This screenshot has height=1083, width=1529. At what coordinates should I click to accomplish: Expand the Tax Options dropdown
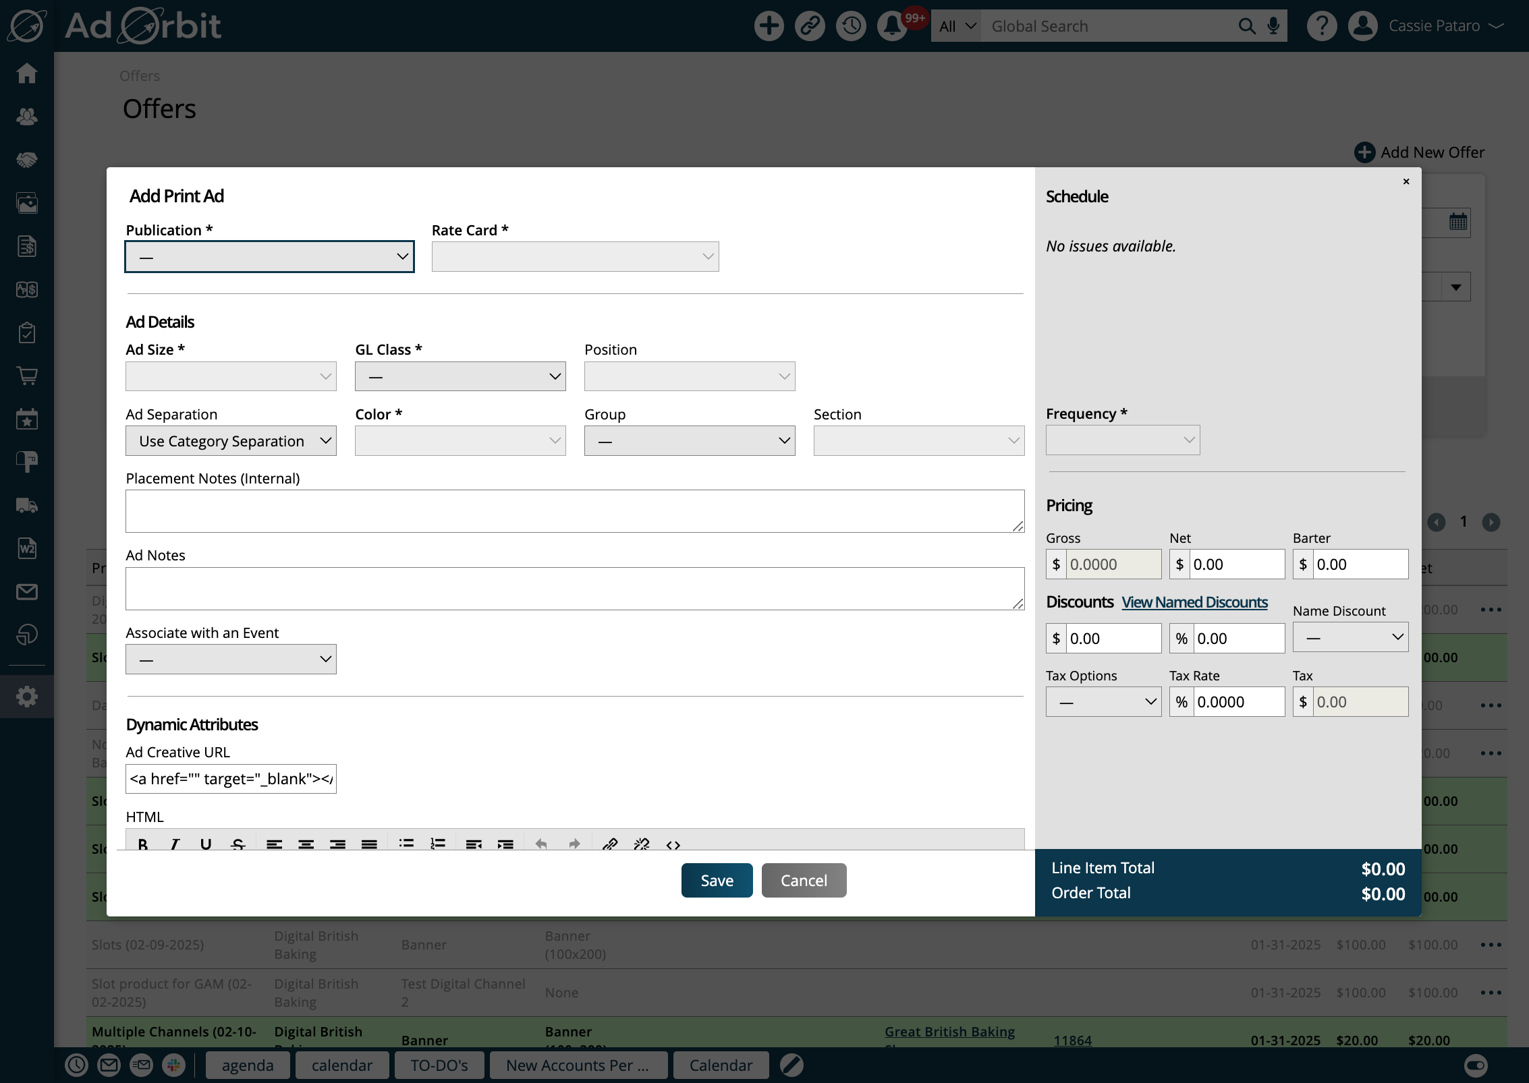click(1103, 702)
